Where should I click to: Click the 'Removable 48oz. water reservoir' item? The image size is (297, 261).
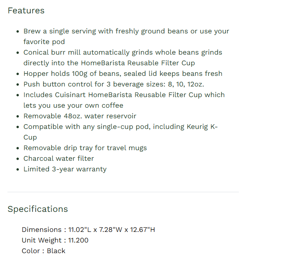pyautogui.click(x=80, y=116)
